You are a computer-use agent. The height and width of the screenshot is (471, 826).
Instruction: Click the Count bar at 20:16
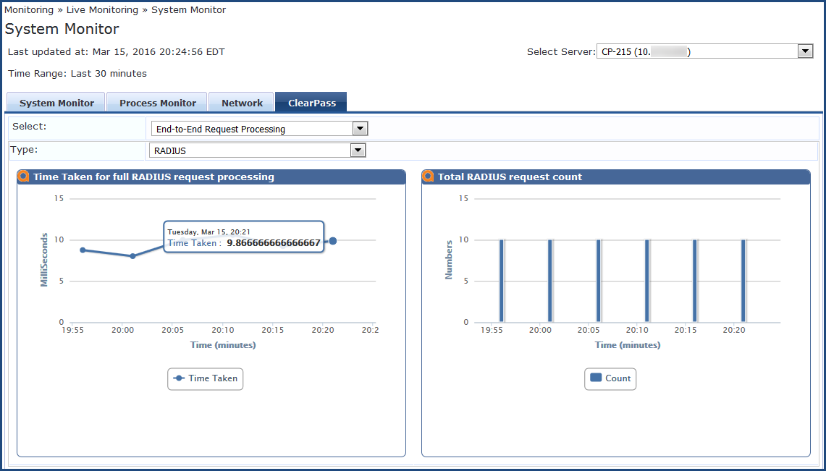tap(695, 281)
